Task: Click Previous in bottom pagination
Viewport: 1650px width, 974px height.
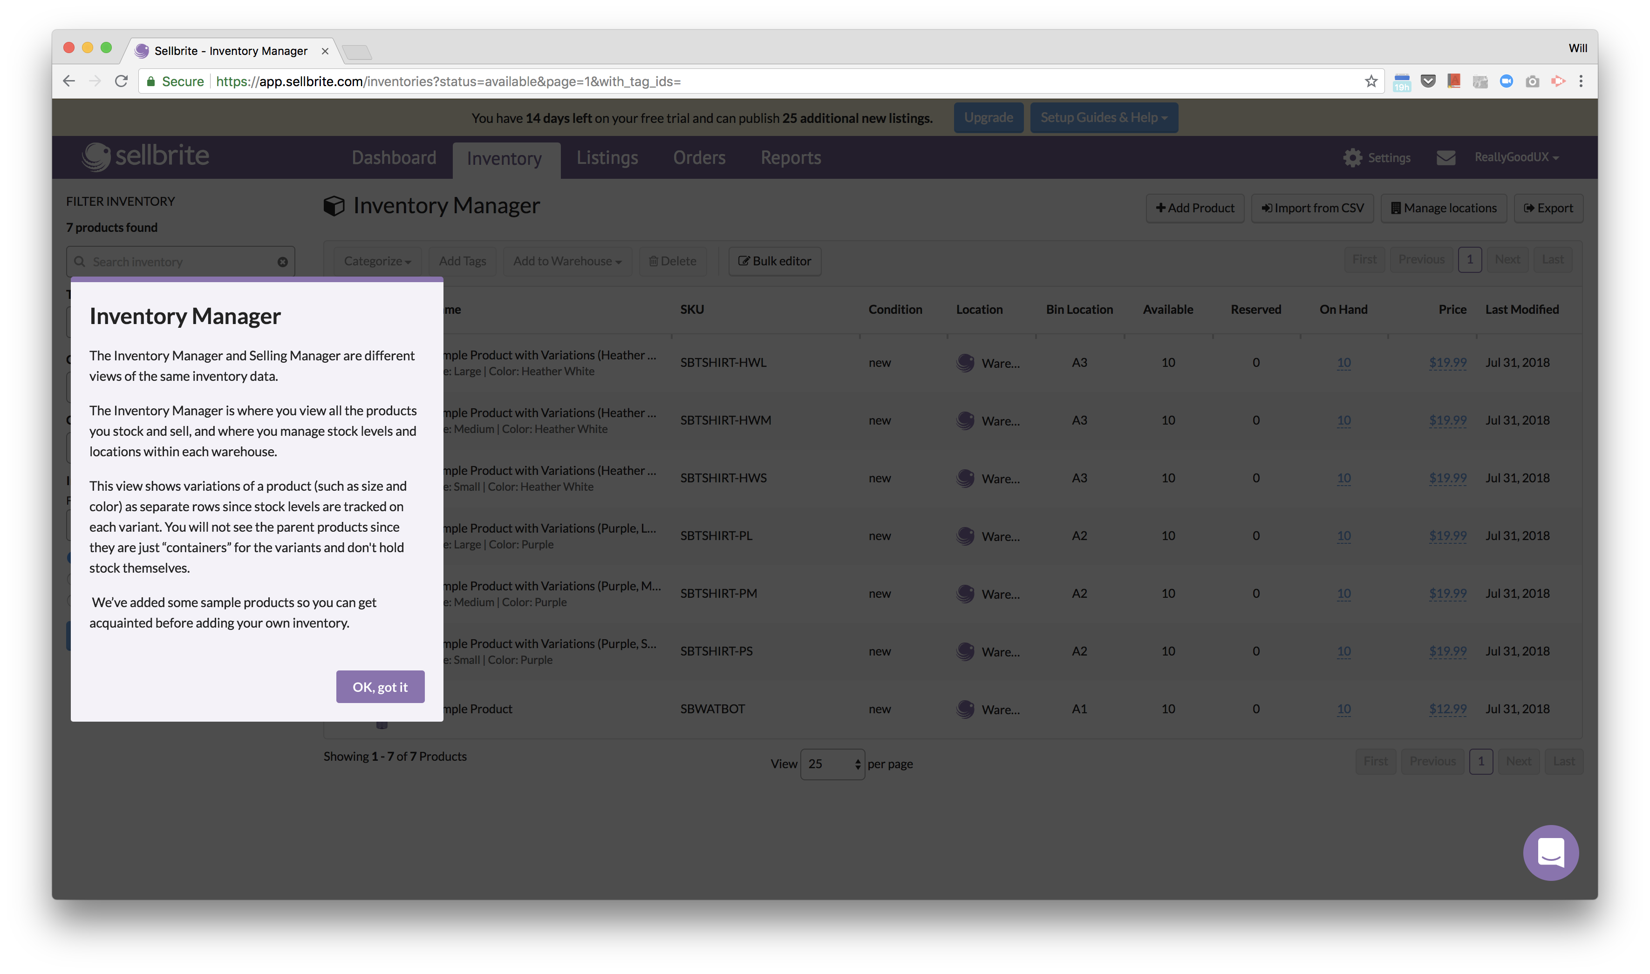Action: (1432, 761)
